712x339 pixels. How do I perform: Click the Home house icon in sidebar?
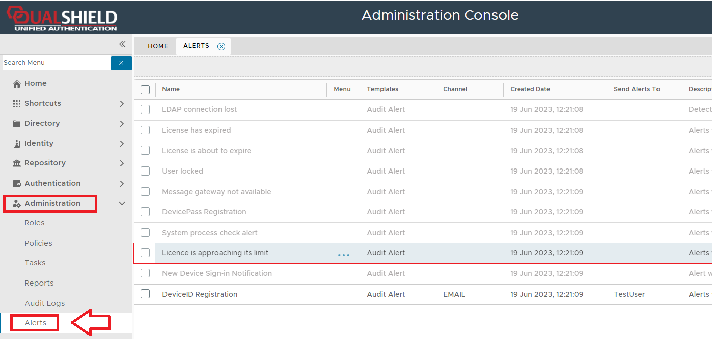coord(17,84)
